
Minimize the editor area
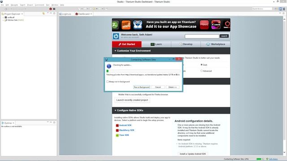click(x=280, y=13)
